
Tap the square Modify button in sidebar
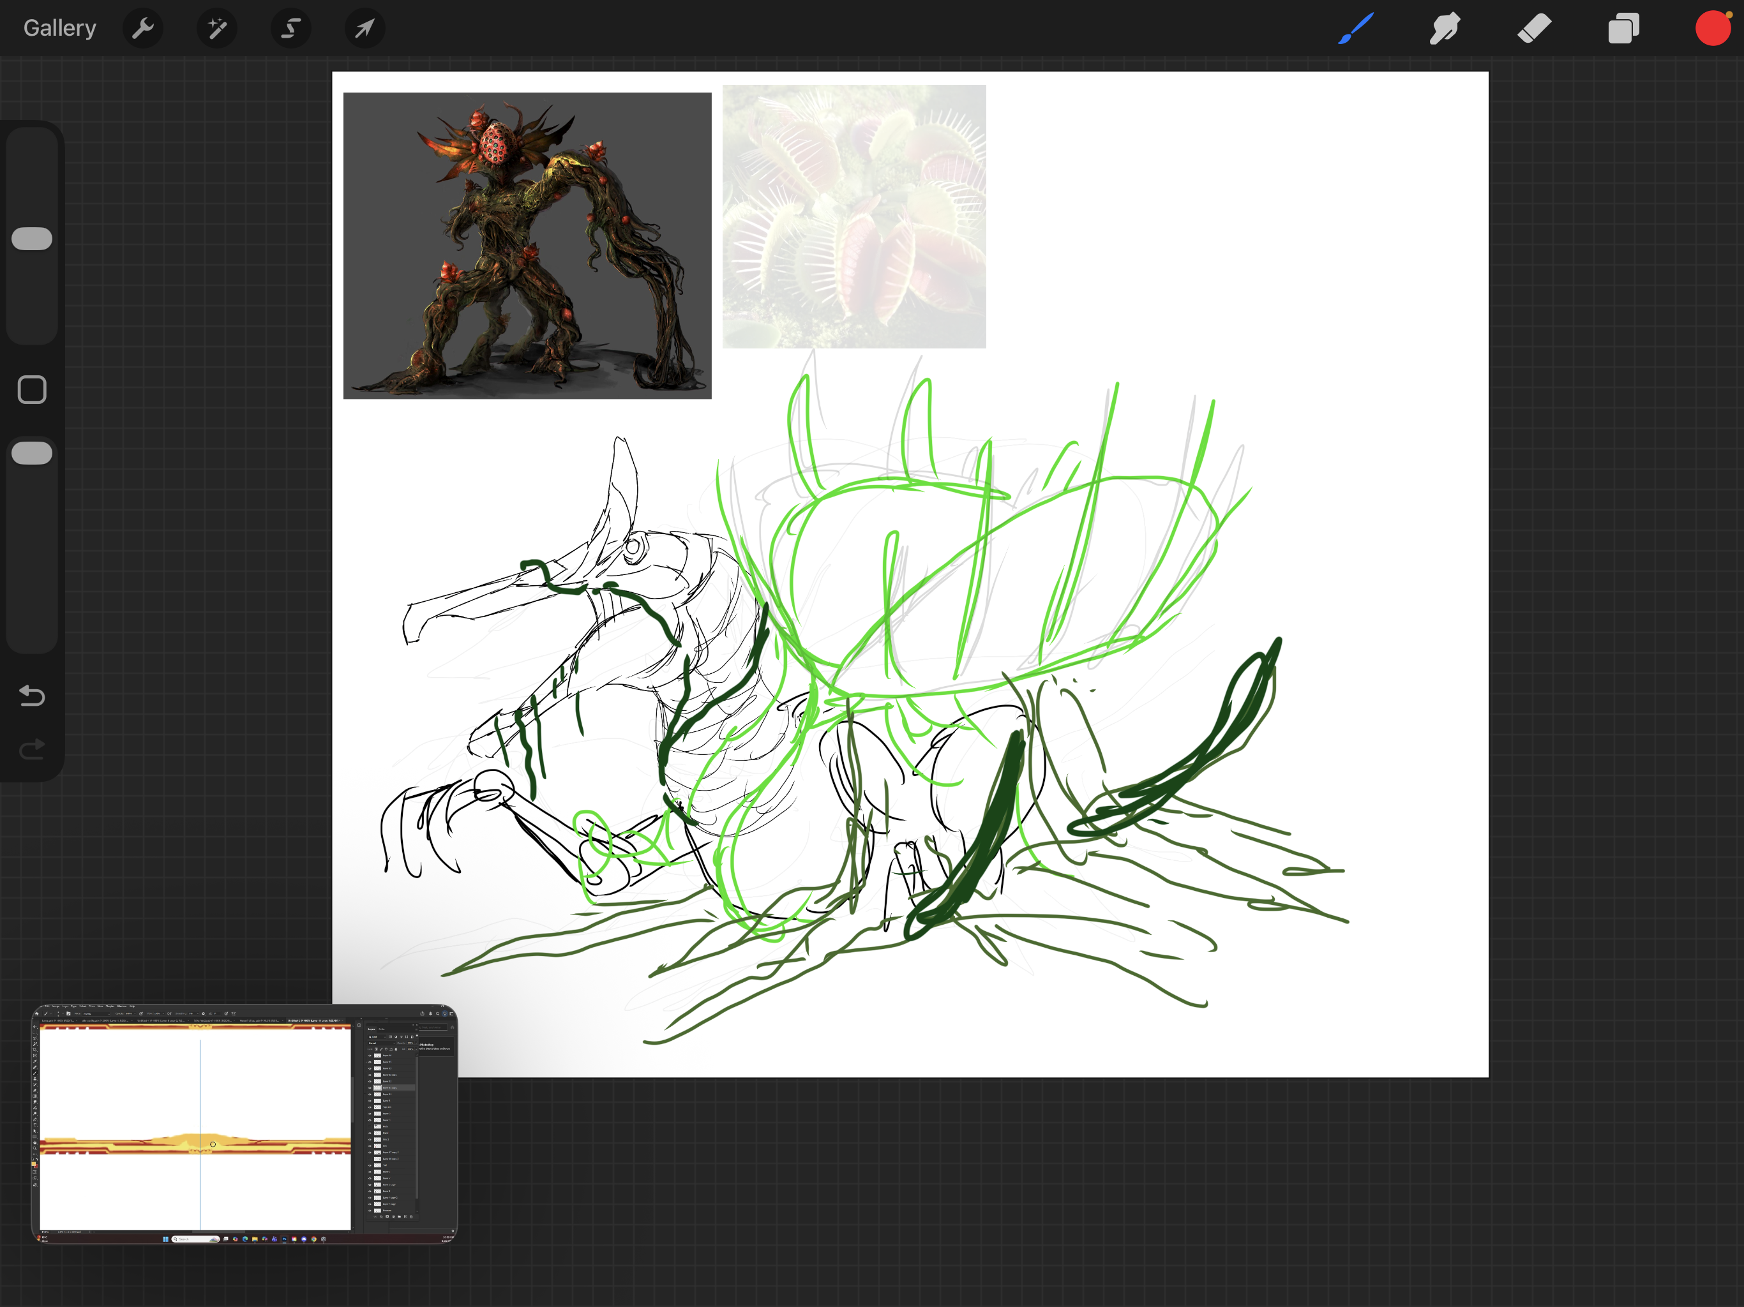pyautogui.click(x=33, y=389)
